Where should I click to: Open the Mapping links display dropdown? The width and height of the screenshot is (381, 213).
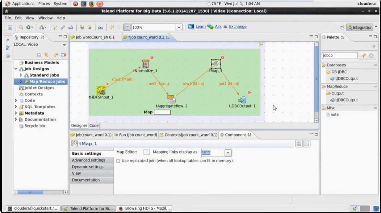[x=228, y=153]
